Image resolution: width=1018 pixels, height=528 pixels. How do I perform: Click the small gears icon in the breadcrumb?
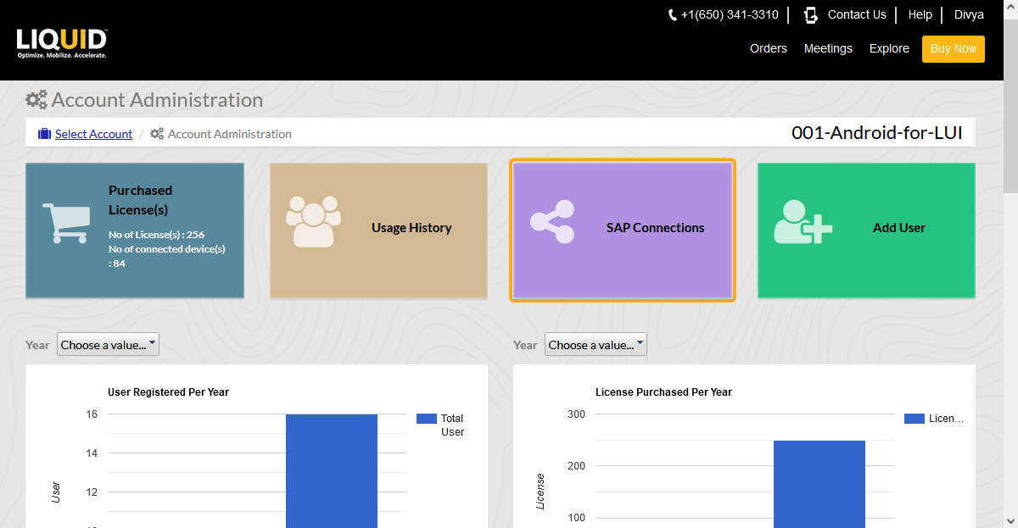coord(157,134)
